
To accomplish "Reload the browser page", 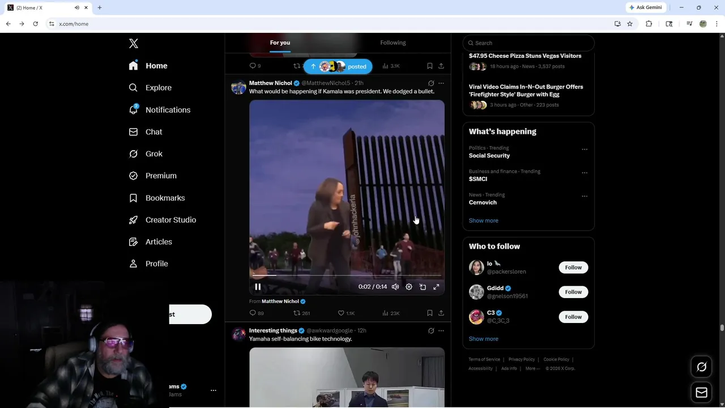I will 35,24.
